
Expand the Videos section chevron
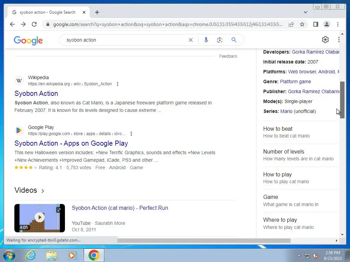click(x=43, y=191)
